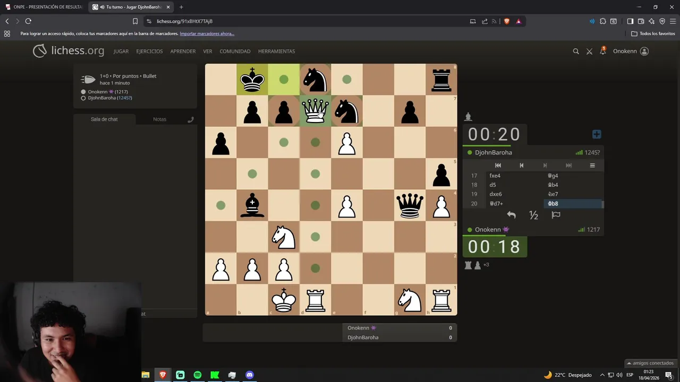This screenshot has height=382, width=680.
Task: Click the white queen on d7
Action: (x=315, y=111)
